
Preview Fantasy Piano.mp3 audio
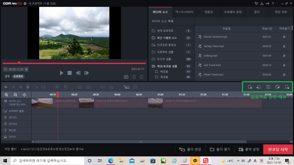pyautogui.click(x=284, y=46)
